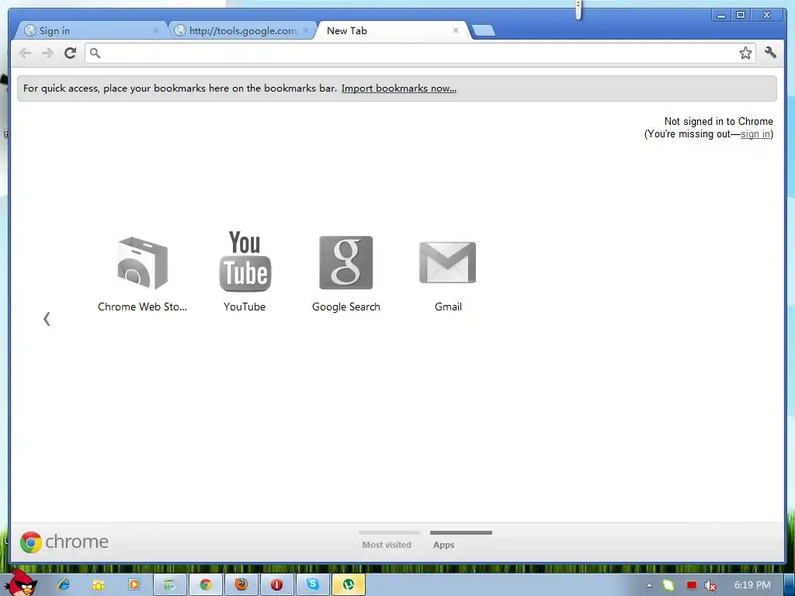Open the Start button with Angry Bird icon
The image size is (795, 596).
tap(19, 583)
